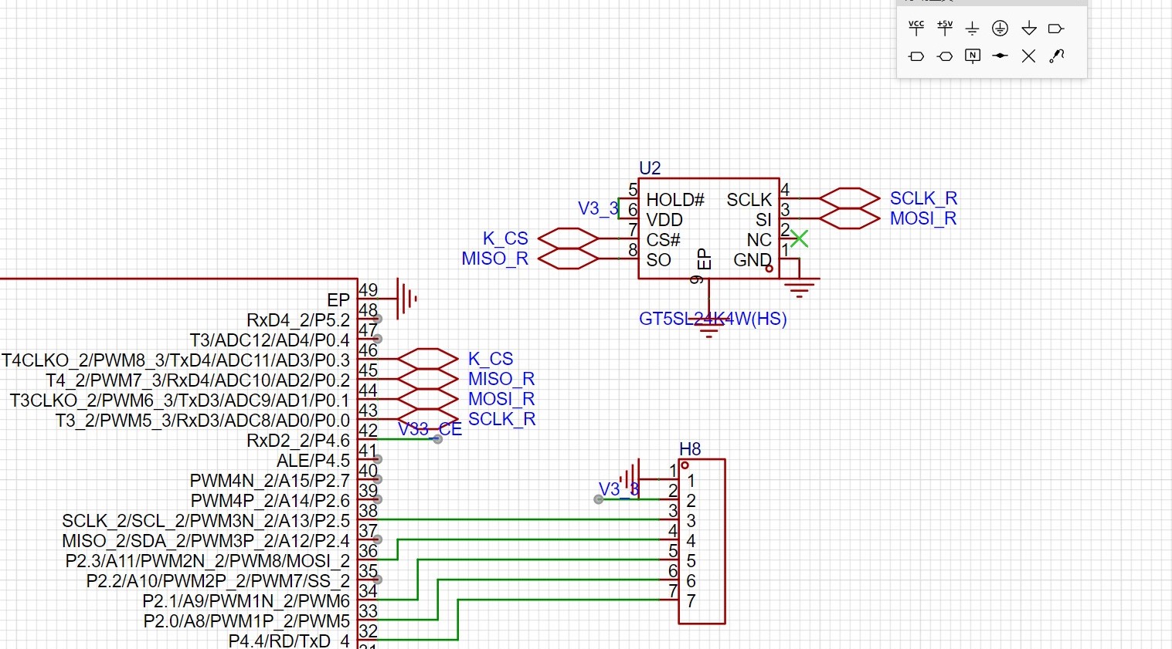This screenshot has height=649, width=1172.
Task: Activate the voltage probe tool
Action: point(1057,56)
